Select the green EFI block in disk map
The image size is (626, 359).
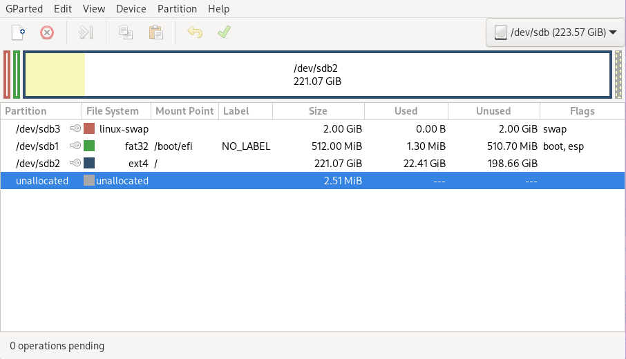(x=17, y=75)
